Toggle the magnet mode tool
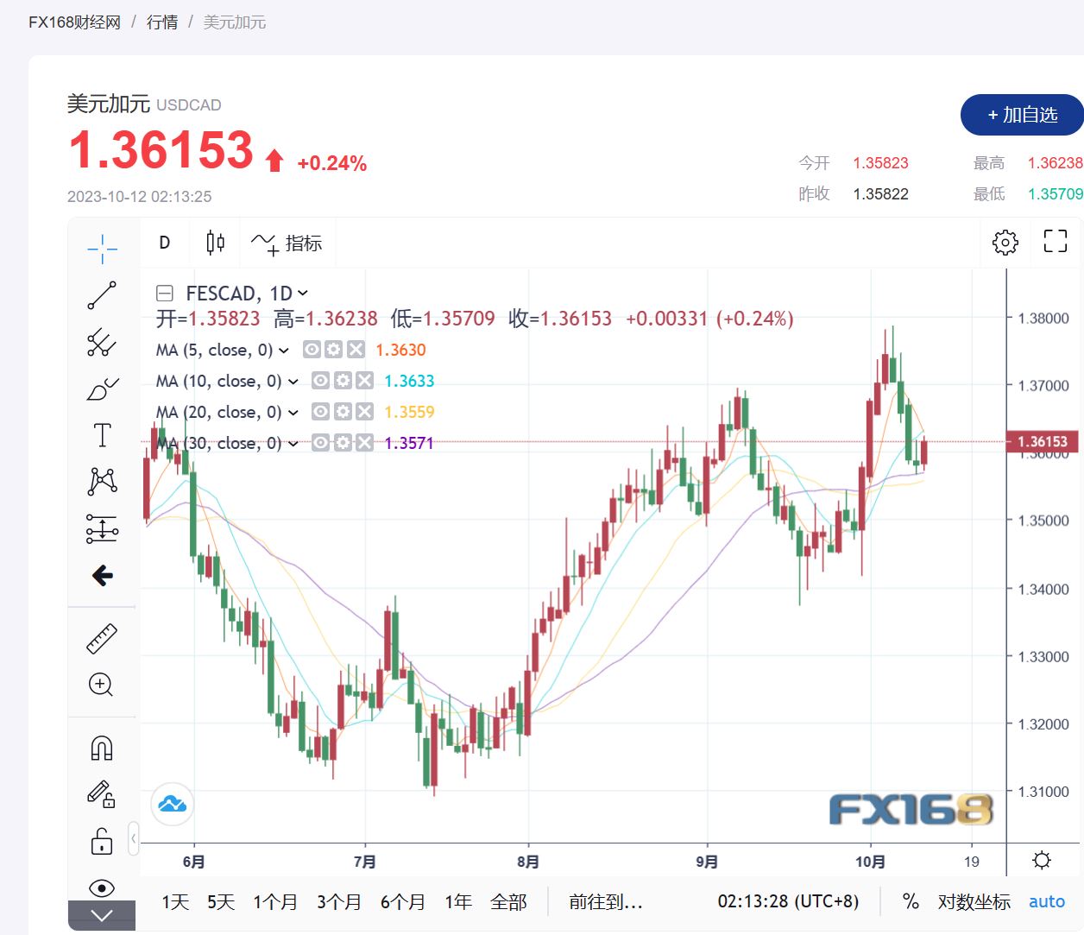The image size is (1084, 935). click(x=102, y=748)
